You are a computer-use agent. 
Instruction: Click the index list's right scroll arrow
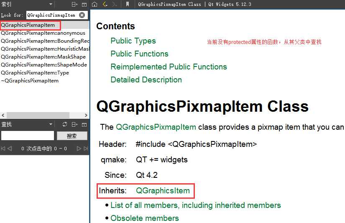click(86, 115)
